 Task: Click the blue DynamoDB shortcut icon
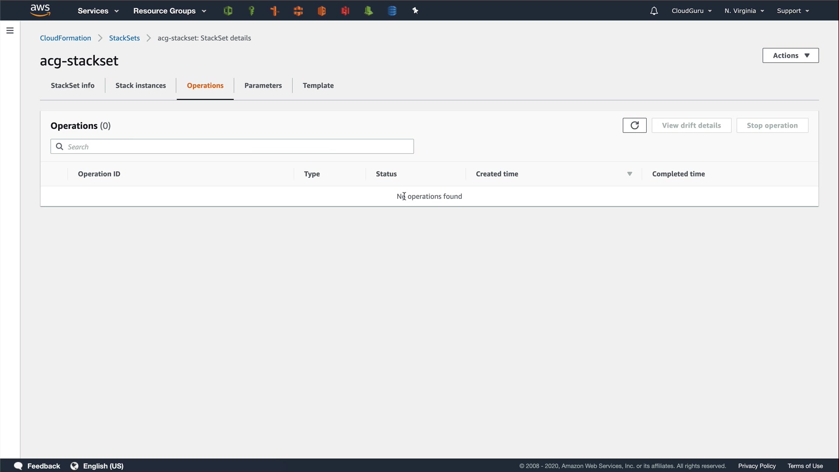pos(392,11)
